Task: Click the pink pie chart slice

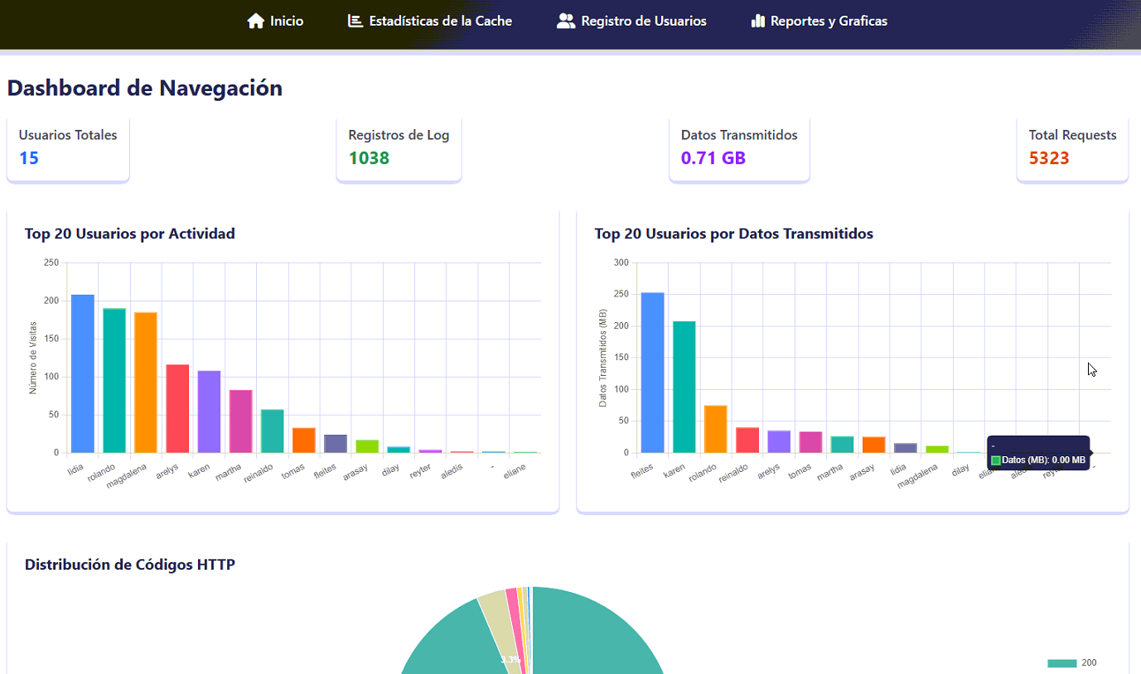Action: [x=516, y=629]
